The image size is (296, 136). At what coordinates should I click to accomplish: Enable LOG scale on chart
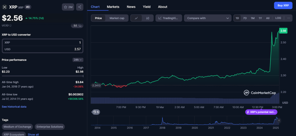[278, 18]
